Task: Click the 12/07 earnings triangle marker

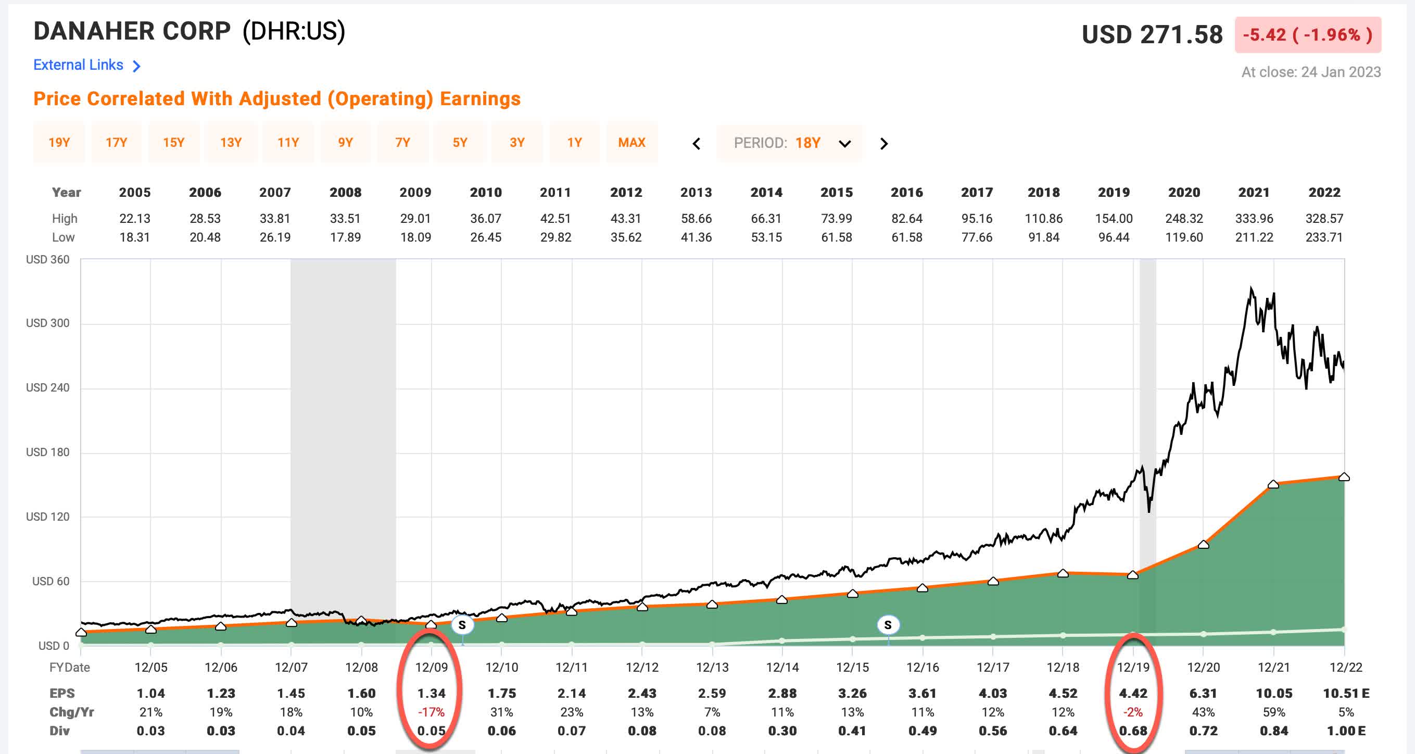Action: tap(291, 623)
